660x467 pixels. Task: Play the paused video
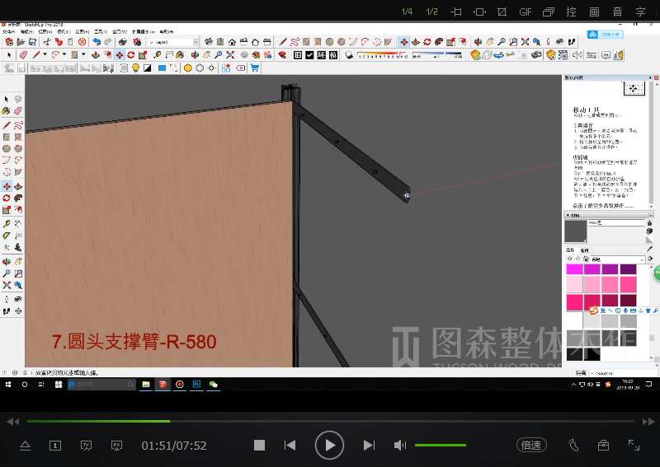click(329, 445)
